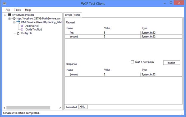
Task: Collapse the My Service Projects tree node
Action: pos(5,15)
